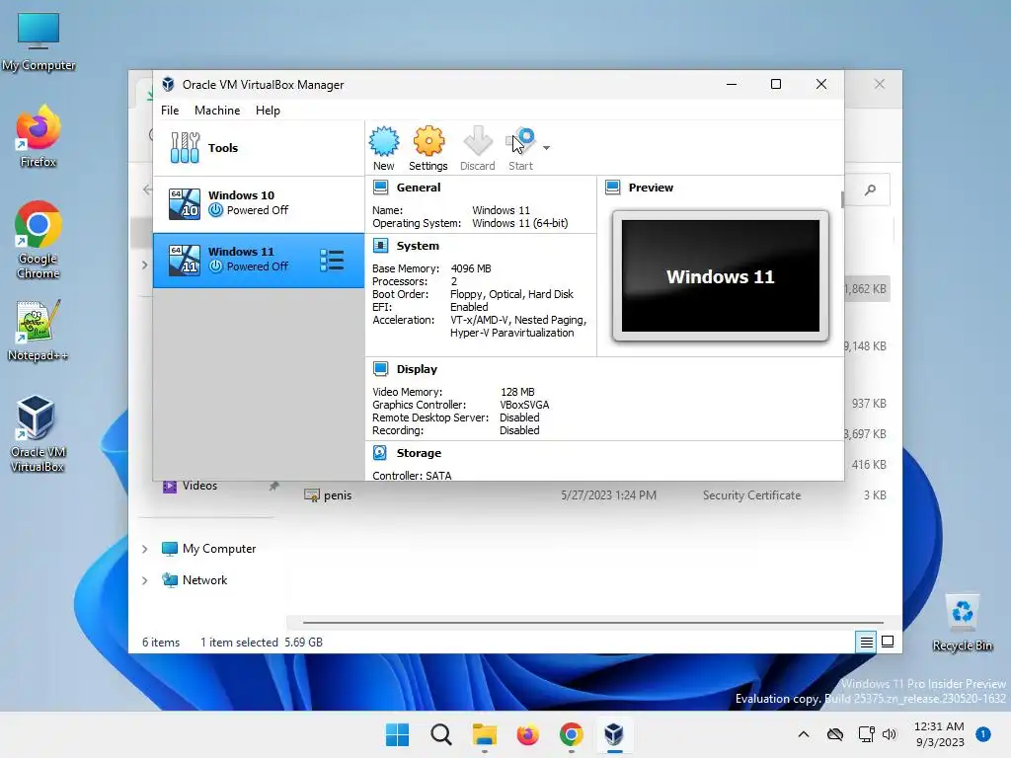Screen dimensions: 1011x758
Task: Open the clock and date flyout
Action: [x=940, y=734]
